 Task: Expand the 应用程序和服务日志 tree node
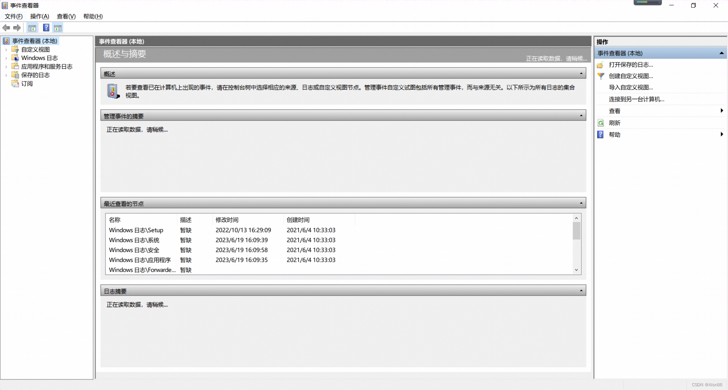[6, 67]
